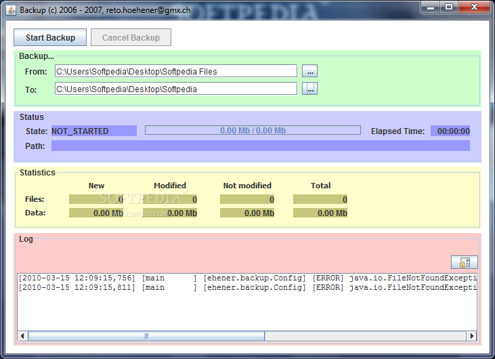
Task: Click the log scrollbar left arrow
Action: pyautogui.click(x=22, y=336)
